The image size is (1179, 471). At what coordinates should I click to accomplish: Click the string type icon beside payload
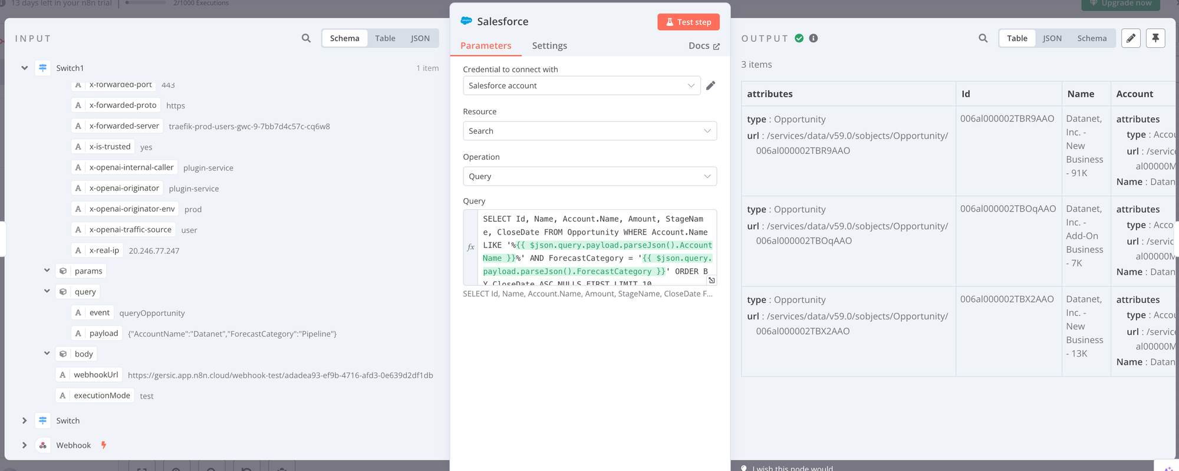[x=78, y=333]
